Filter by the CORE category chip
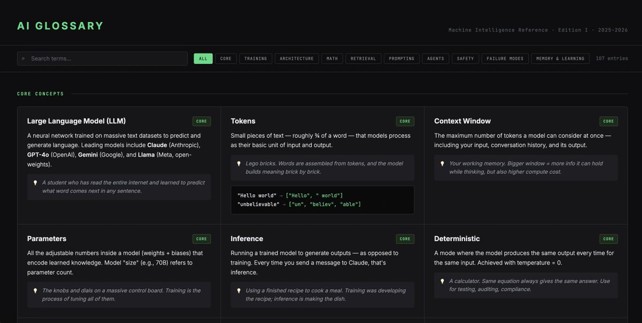This screenshot has height=323, width=642. (226, 58)
